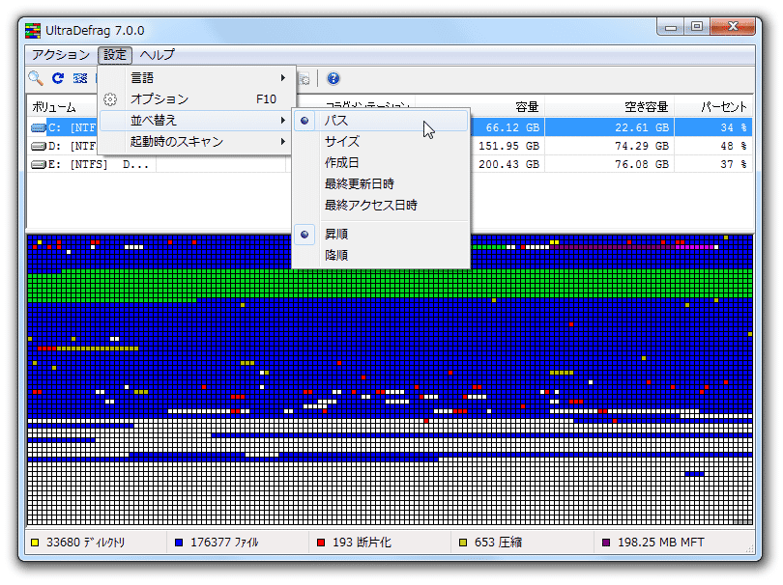Choose 昇順 ascending order

(381, 234)
